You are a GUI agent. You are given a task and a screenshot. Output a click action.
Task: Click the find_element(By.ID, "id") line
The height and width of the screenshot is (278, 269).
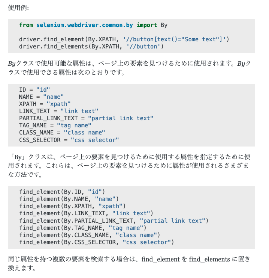coord(62,192)
